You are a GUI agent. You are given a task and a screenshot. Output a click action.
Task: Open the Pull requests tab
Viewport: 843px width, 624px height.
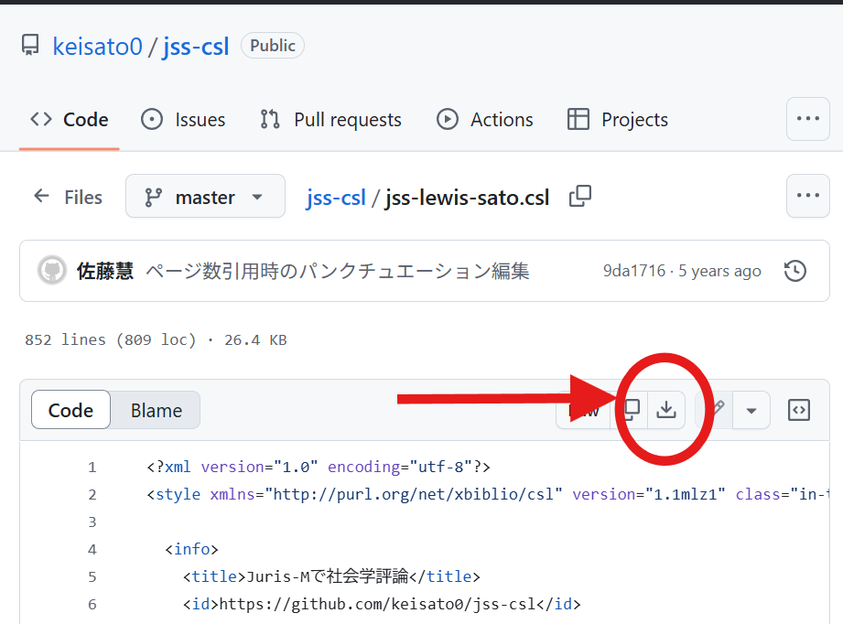coord(330,119)
